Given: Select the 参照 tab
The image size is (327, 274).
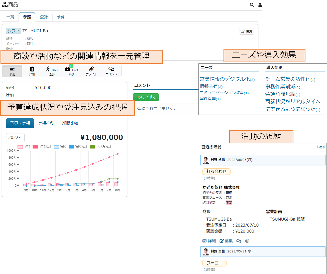Looking at the screenshot, I should (x=27, y=17).
